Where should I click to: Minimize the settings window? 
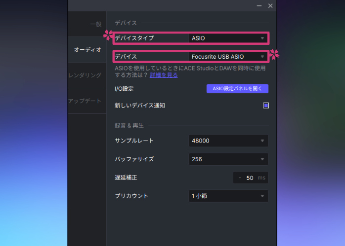point(259,5)
